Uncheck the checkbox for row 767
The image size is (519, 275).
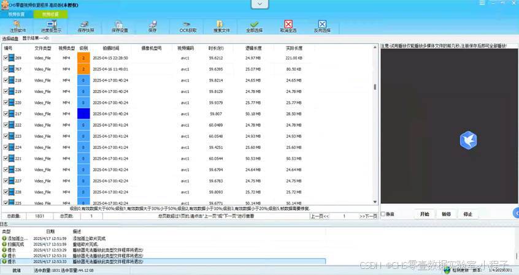pyautogui.click(x=6, y=69)
